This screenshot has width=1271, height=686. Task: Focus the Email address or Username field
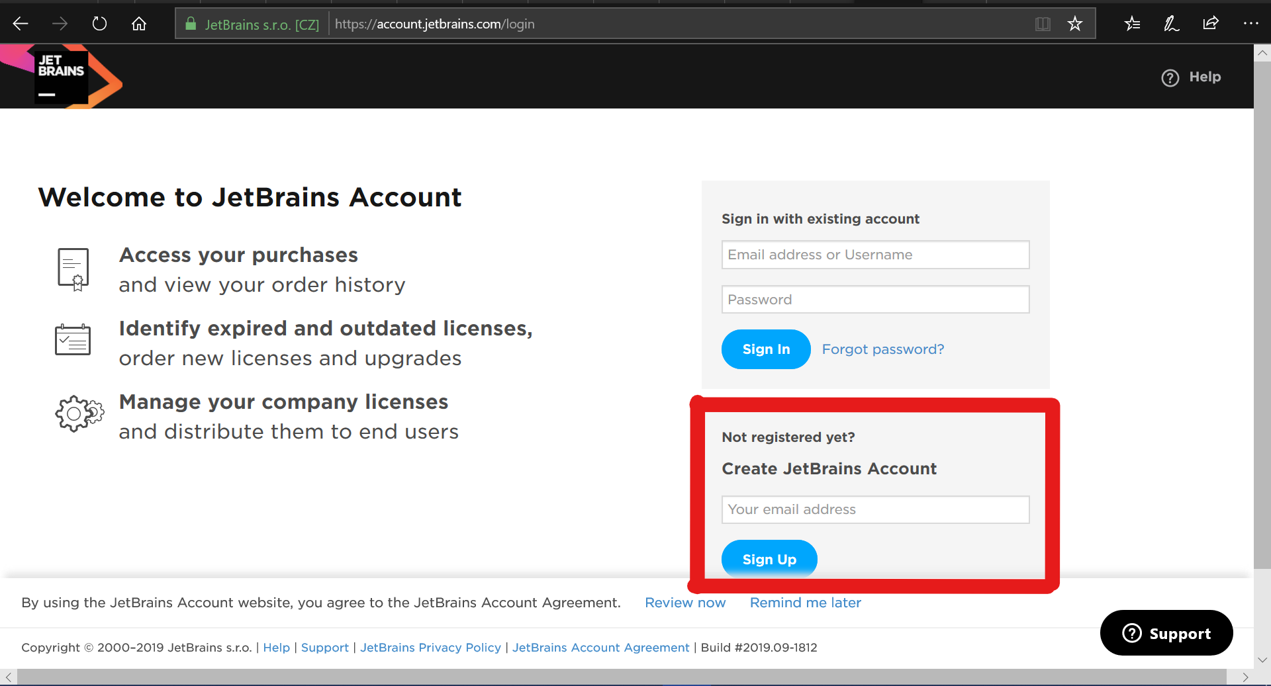pos(875,255)
